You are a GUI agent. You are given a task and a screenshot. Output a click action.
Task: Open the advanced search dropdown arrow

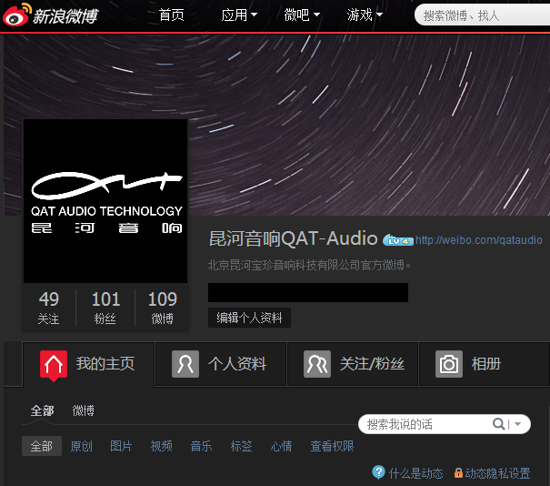[x=518, y=424]
